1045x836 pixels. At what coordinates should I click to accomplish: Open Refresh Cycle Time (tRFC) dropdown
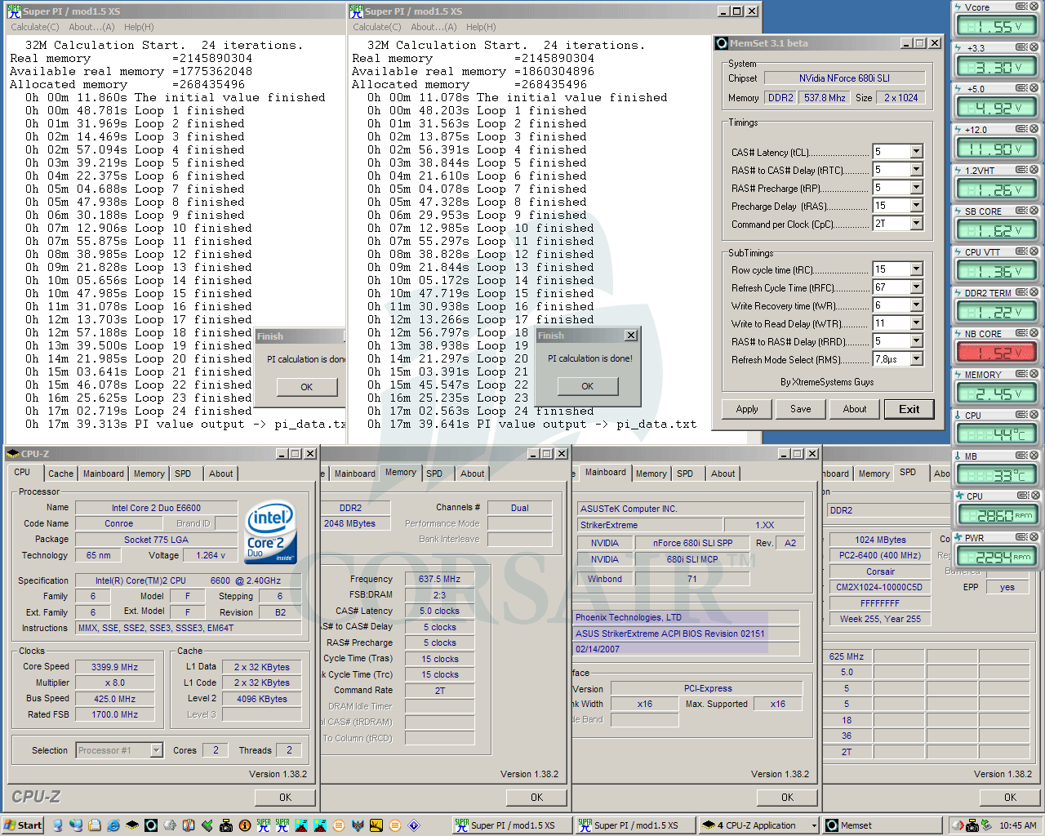916,287
